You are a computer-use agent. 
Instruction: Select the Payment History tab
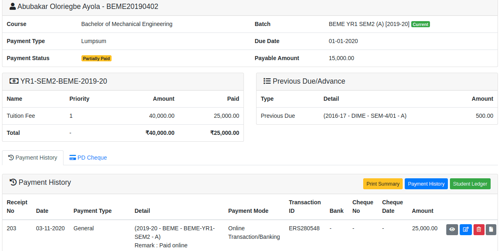(33, 158)
